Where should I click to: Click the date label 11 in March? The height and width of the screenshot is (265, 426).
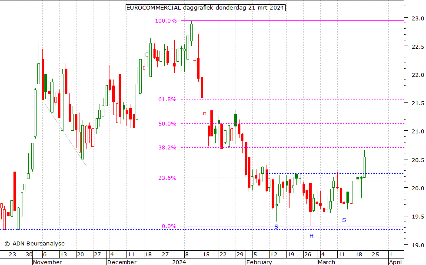[x=342, y=255]
